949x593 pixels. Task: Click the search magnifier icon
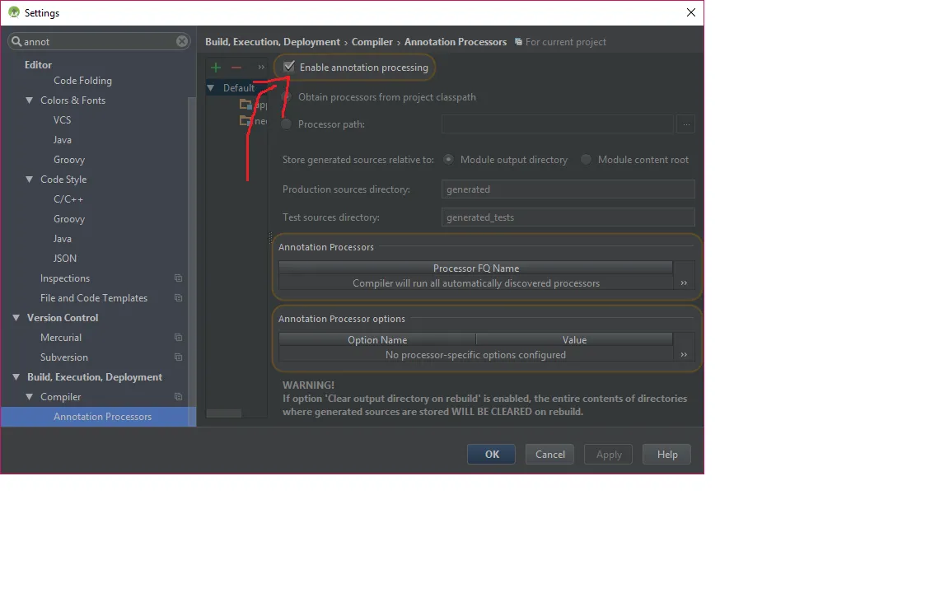[x=16, y=41]
